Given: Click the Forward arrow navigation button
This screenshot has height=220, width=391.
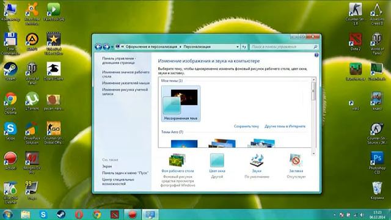Looking at the screenshot, I should pos(106,46).
